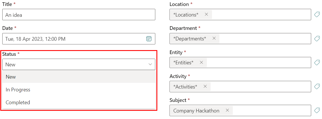Click the Status combo box showing New
The image size is (322, 119).
tap(74, 65)
